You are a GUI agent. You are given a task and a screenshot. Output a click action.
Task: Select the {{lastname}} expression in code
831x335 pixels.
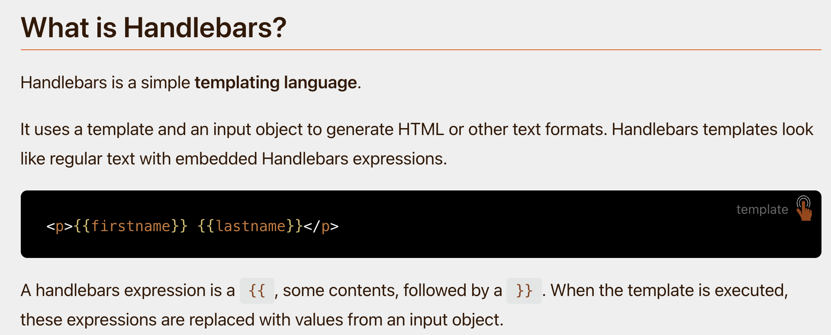coord(250,226)
